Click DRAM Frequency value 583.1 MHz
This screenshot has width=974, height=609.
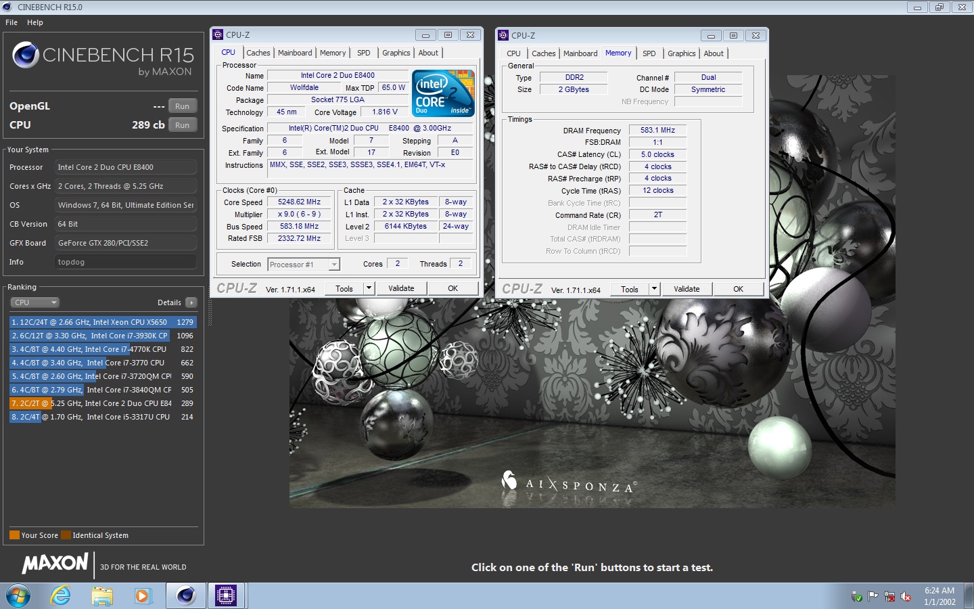click(x=657, y=130)
